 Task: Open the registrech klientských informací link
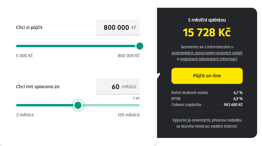coord(209,59)
